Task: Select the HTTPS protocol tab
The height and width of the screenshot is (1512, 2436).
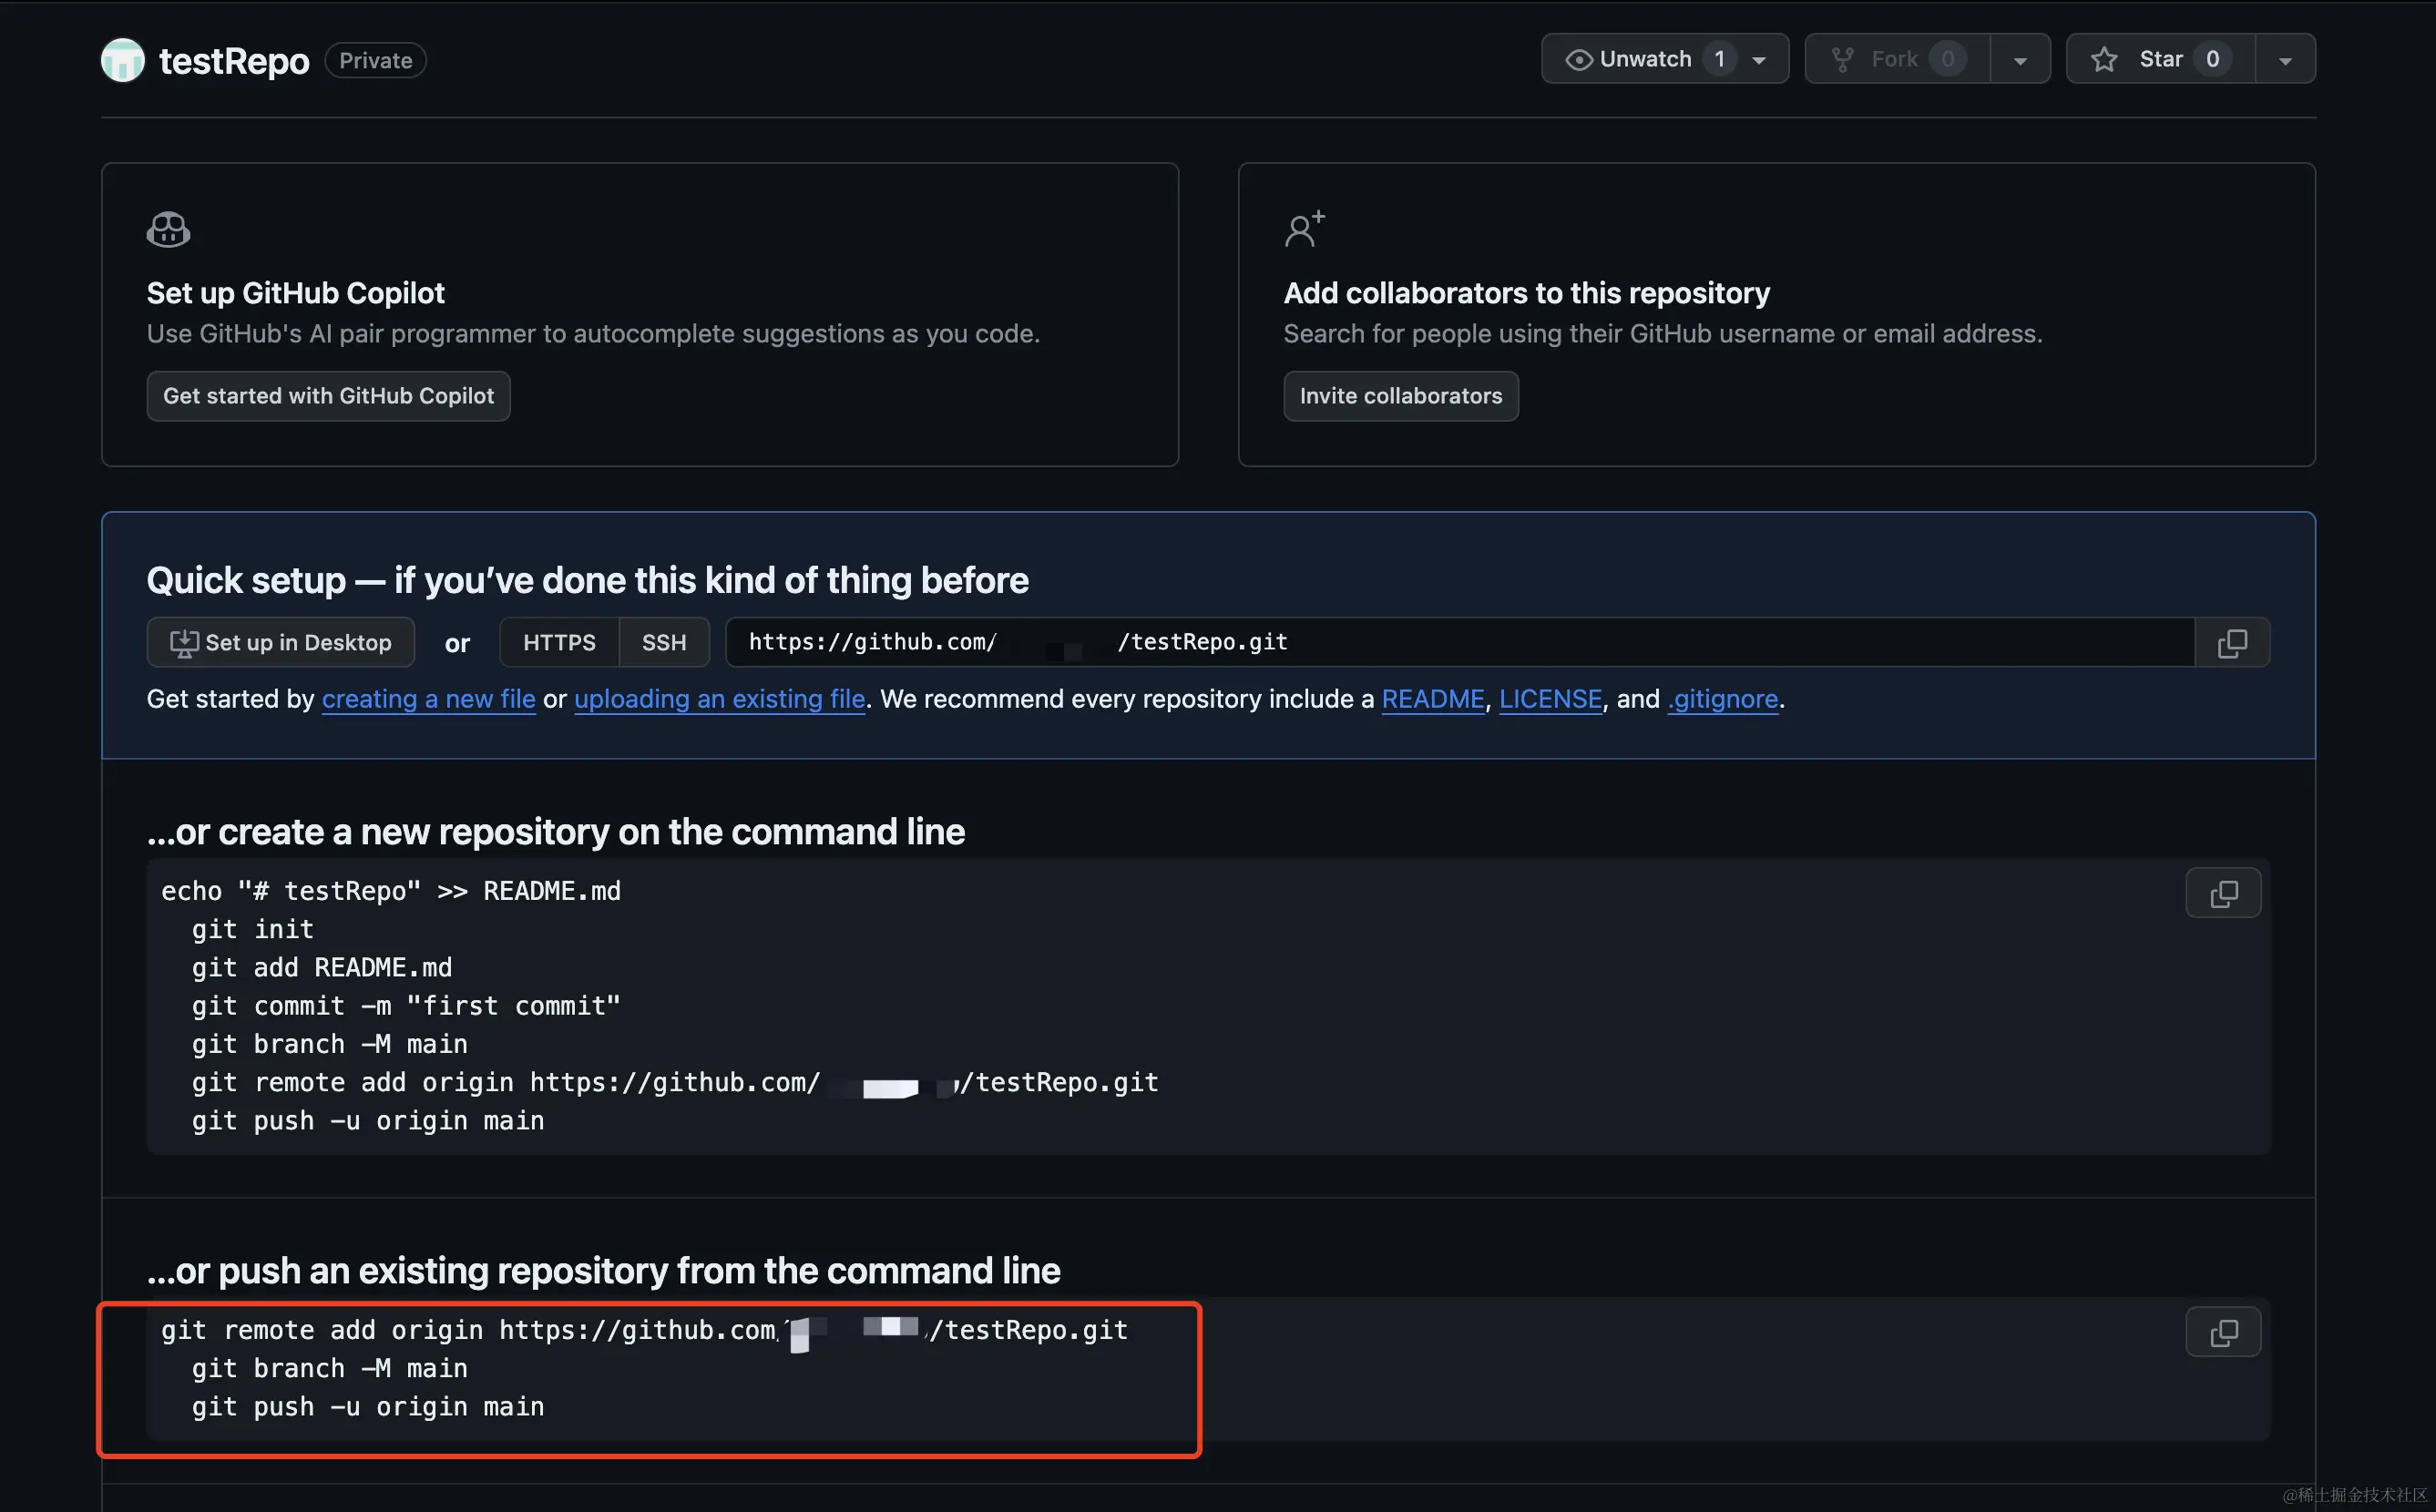Action: [559, 643]
